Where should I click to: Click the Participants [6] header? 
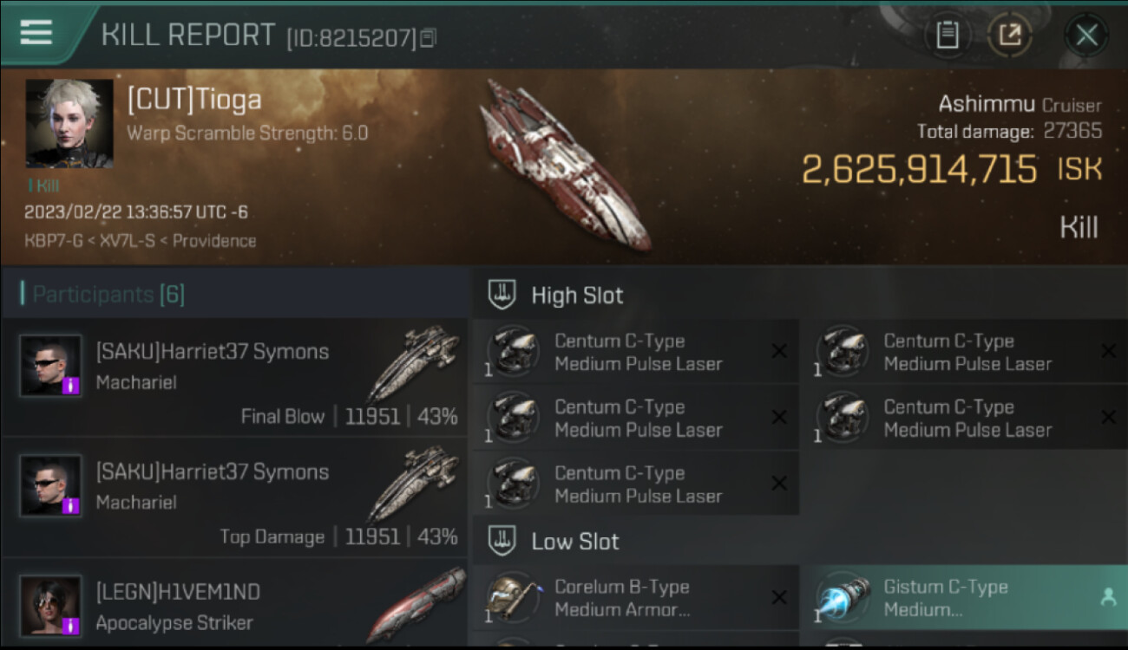click(x=103, y=294)
